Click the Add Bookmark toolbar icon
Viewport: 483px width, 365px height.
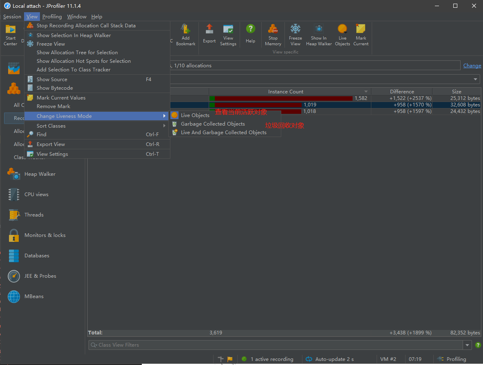point(185,35)
